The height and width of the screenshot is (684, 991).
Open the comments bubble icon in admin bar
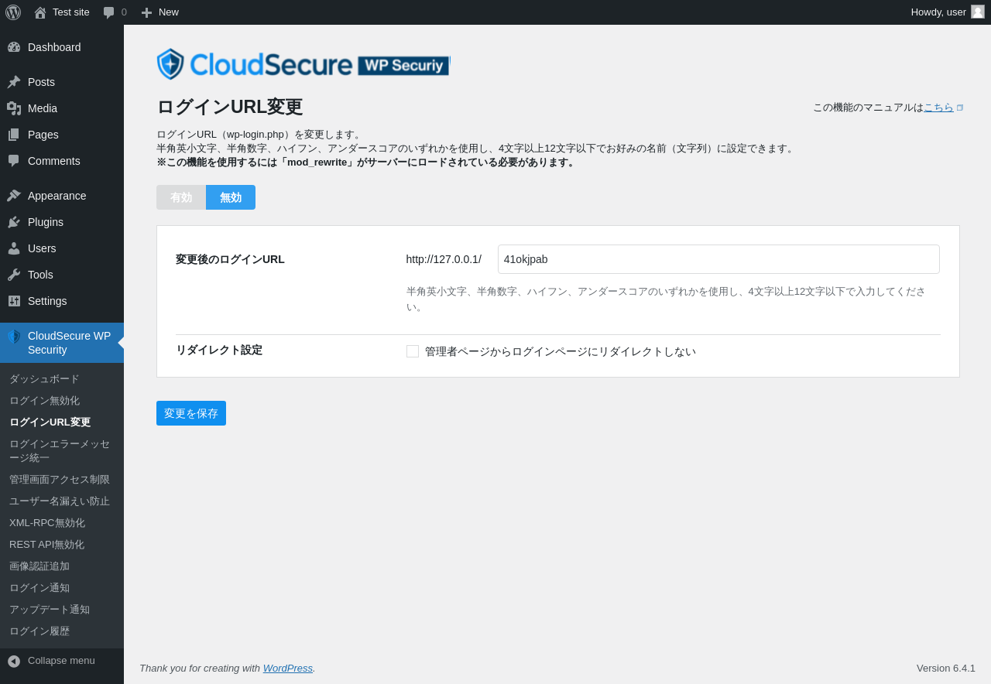coord(109,12)
